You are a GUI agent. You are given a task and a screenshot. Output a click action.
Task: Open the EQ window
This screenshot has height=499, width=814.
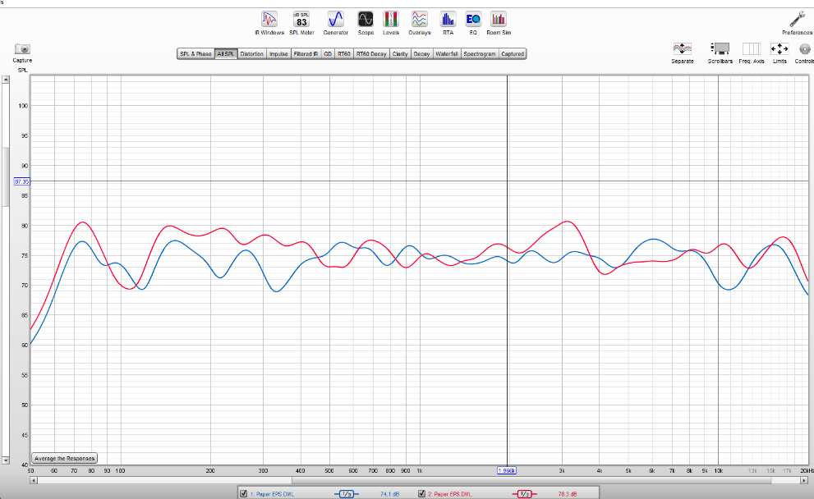(473, 23)
